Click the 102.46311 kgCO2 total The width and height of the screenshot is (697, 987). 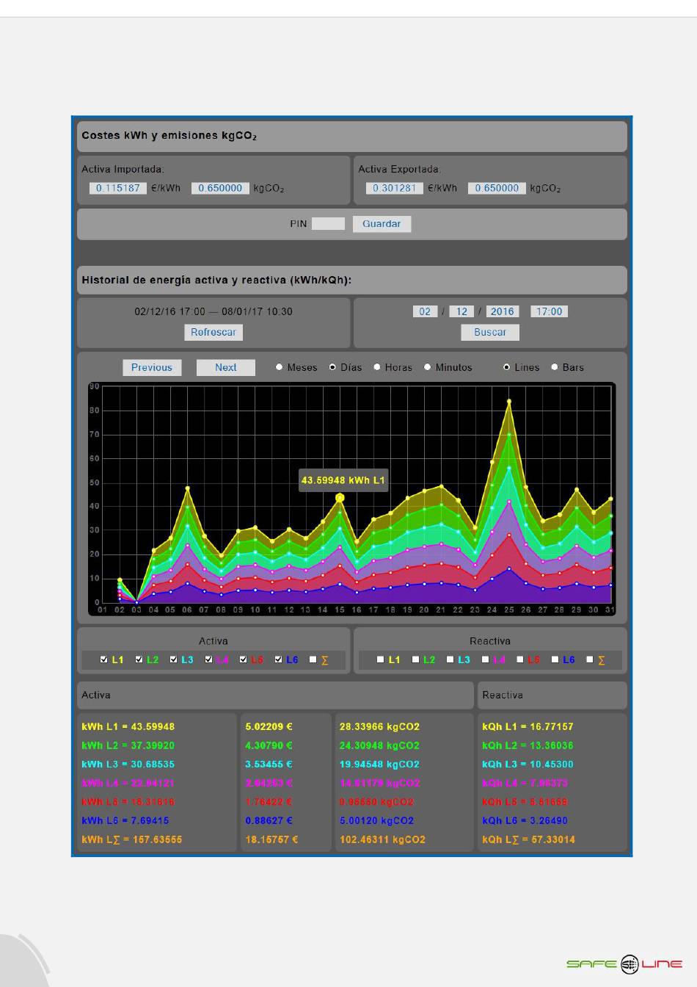click(x=382, y=839)
